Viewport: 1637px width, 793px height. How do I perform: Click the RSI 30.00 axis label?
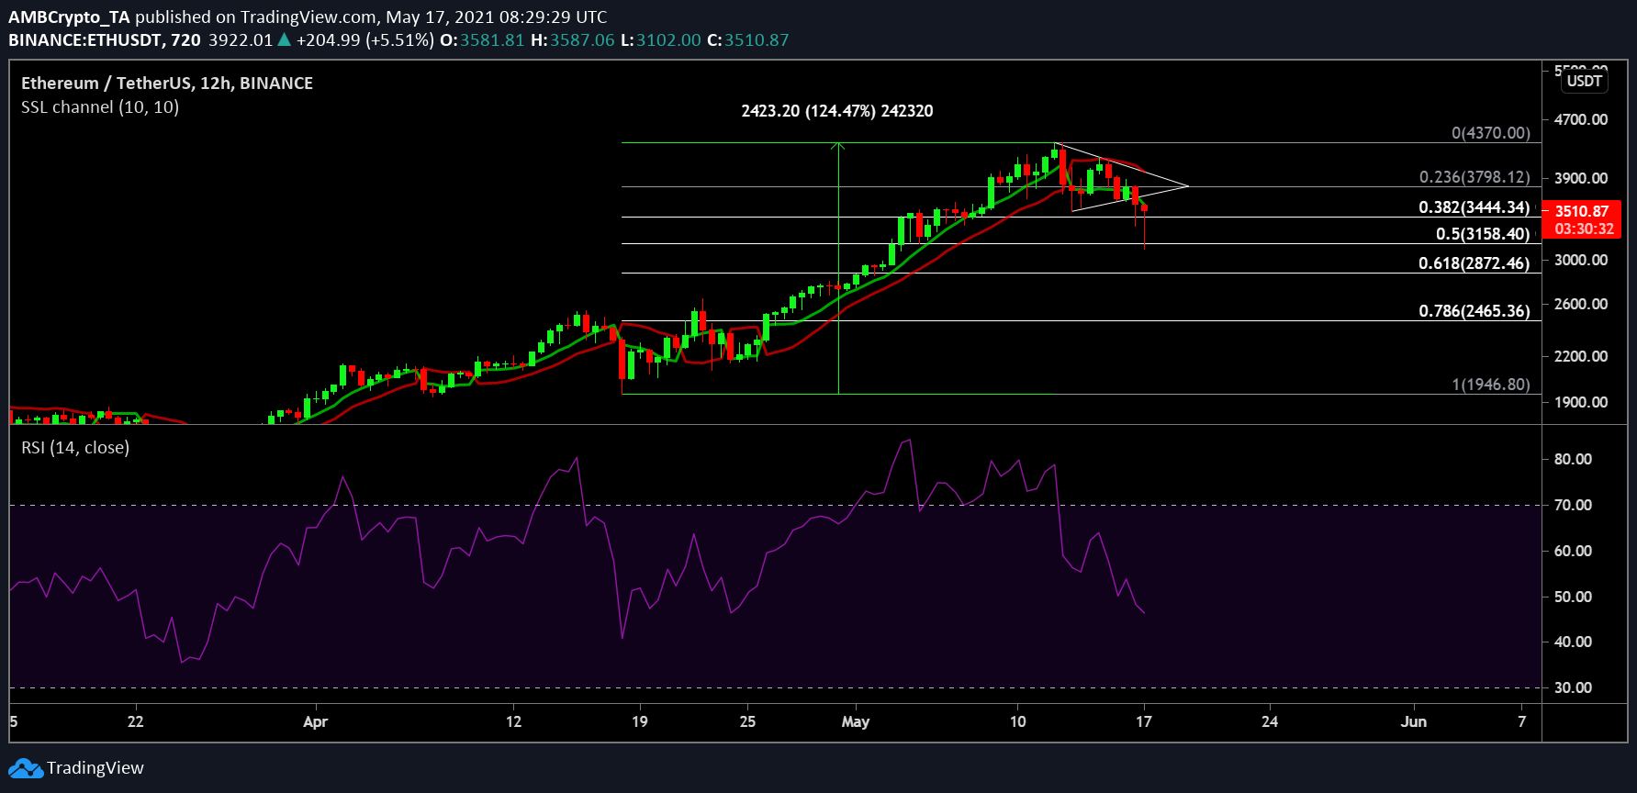[x=1573, y=687]
